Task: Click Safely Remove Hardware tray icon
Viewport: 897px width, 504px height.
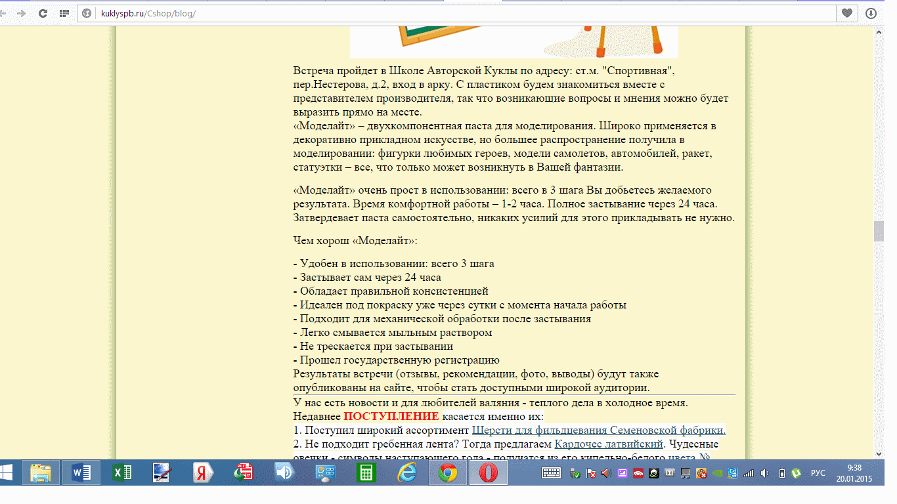Action: (576, 473)
